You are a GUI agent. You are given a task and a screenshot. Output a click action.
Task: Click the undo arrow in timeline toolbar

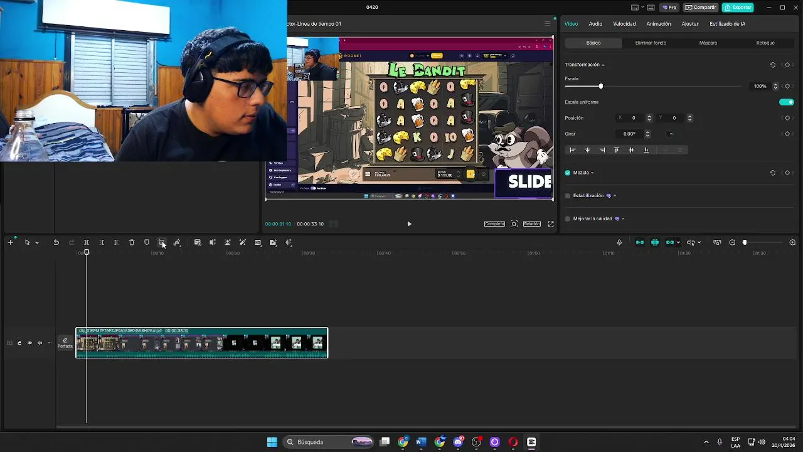[56, 242]
